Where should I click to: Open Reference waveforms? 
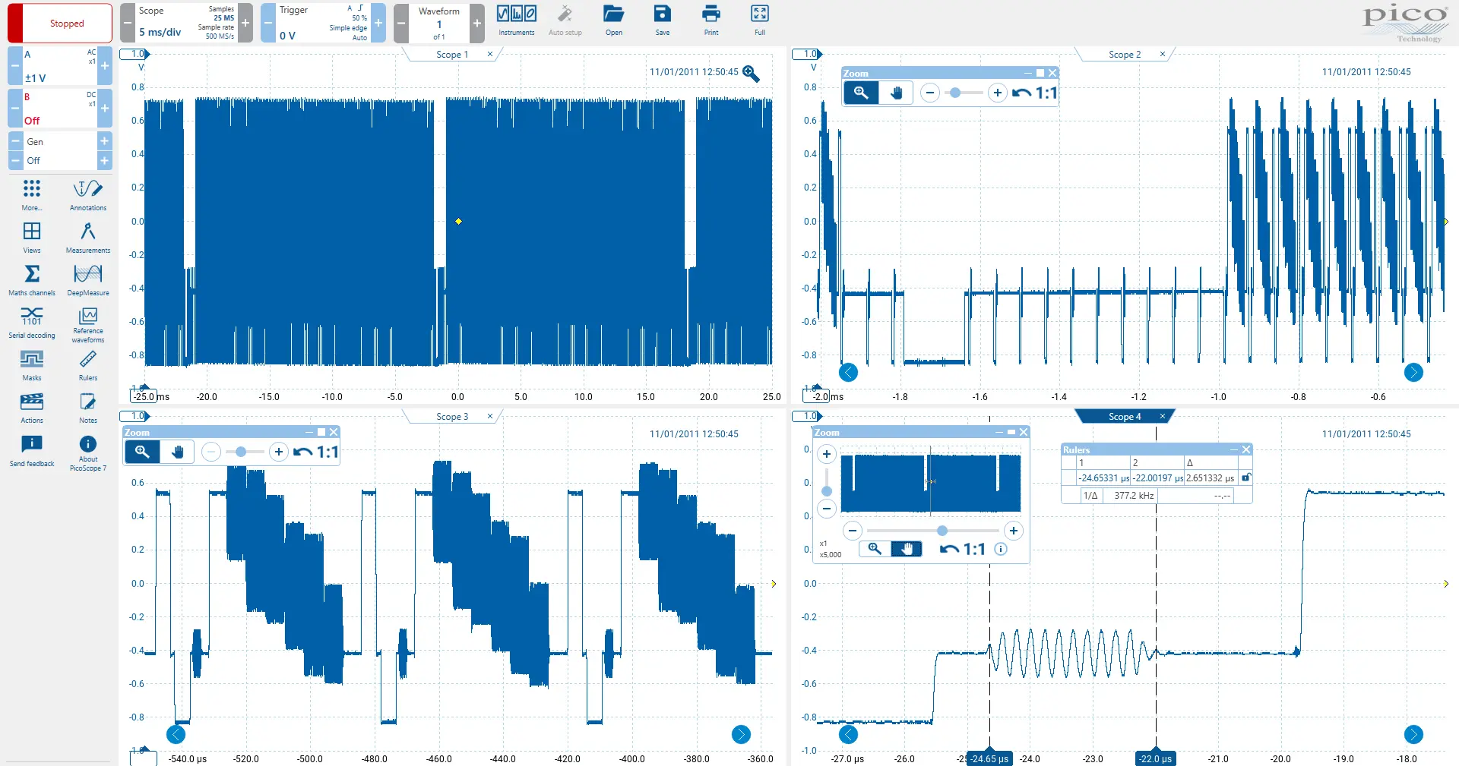coord(88,323)
